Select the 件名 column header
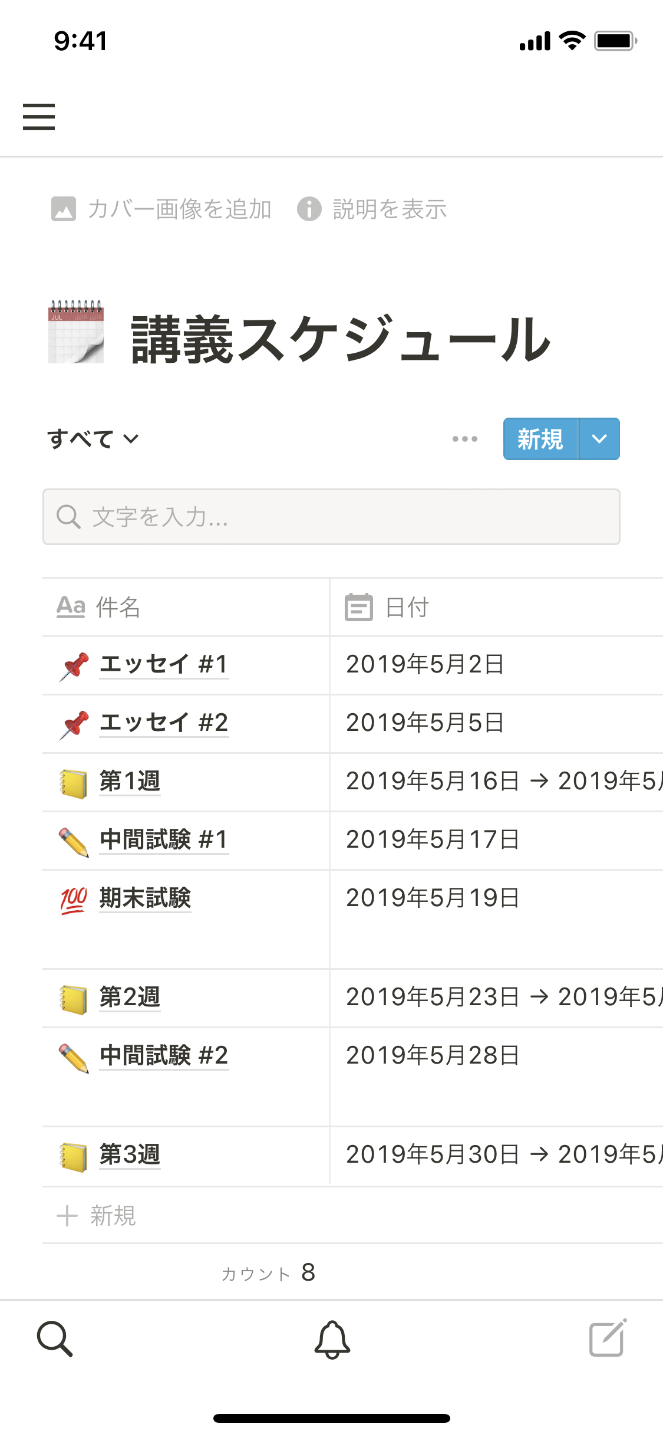Image resolution: width=663 pixels, height=1437 pixels. pos(118,607)
